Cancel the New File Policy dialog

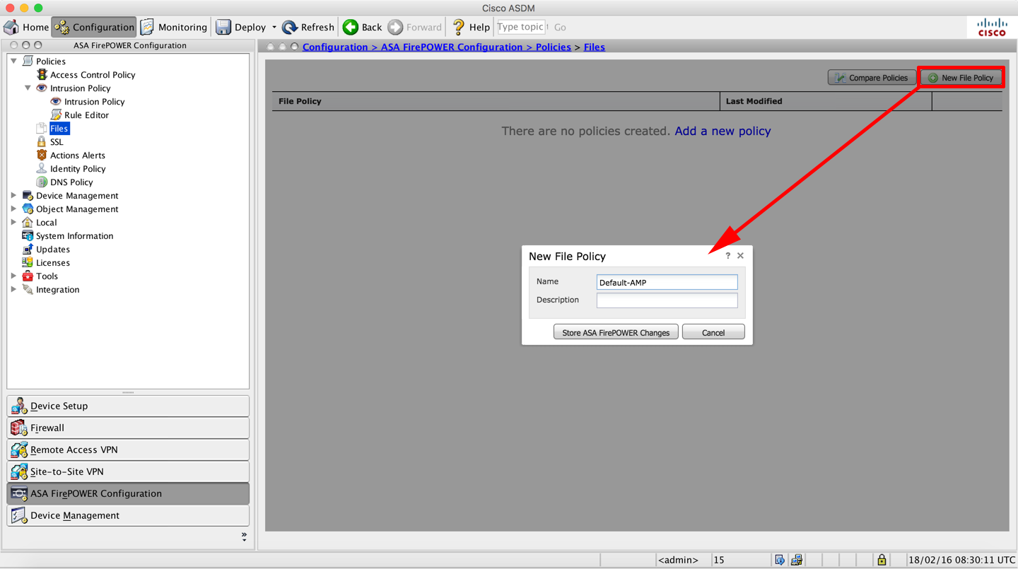(713, 332)
